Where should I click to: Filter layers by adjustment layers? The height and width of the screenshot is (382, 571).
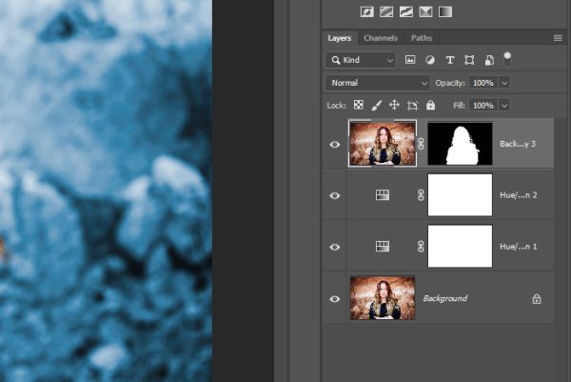[430, 60]
